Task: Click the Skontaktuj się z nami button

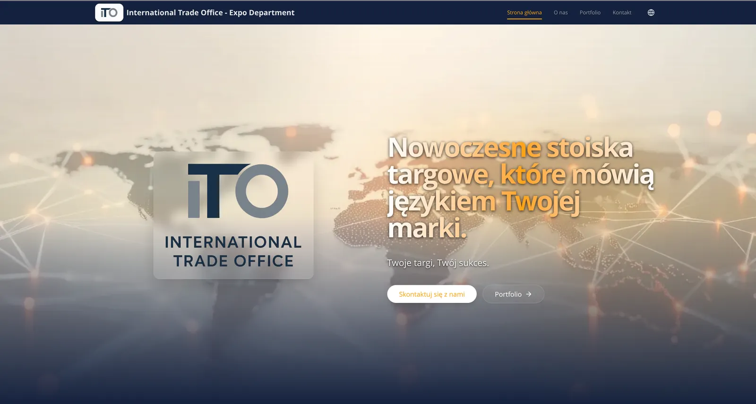Action: (432, 294)
